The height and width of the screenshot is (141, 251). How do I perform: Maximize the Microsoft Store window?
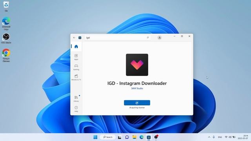[x=182, y=36]
